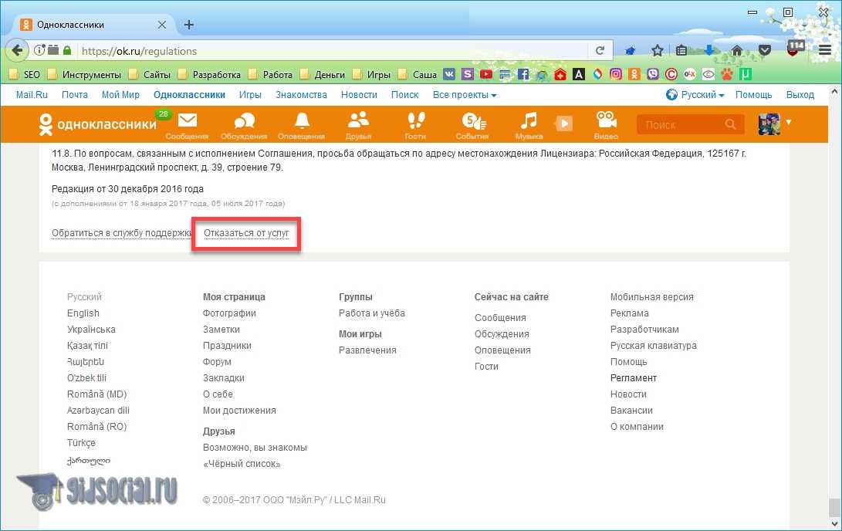This screenshot has height=531, width=842.
Task: Expand the profile avatar menu arrow
Action: point(789,122)
